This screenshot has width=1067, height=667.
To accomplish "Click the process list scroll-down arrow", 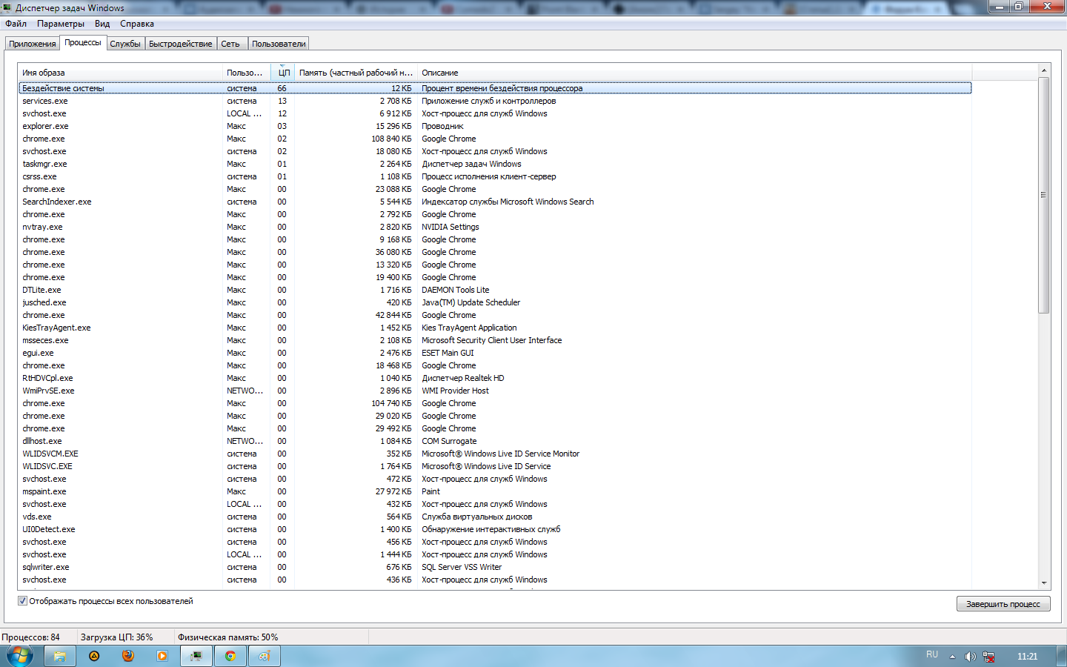I will pyautogui.click(x=1044, y=583).
